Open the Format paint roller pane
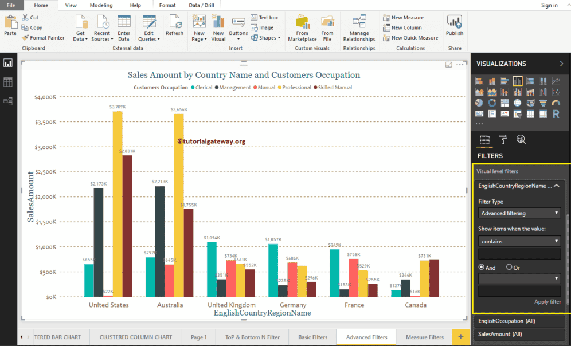Image resolution: width=571 pixels, height=346 pixels. 503,139
